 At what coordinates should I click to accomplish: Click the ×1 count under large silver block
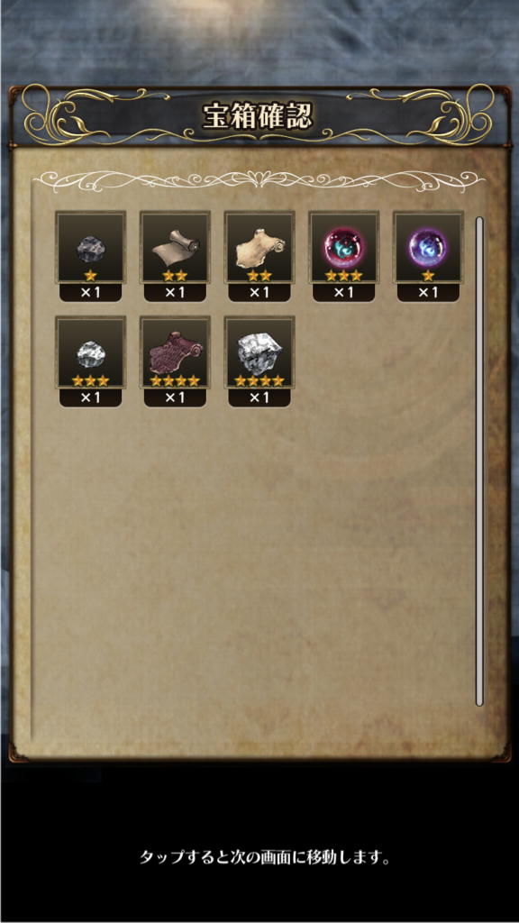[x=259, y=398]
